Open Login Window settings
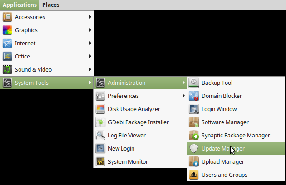Screen dimensions: 286x185 [x=236, y=109]
